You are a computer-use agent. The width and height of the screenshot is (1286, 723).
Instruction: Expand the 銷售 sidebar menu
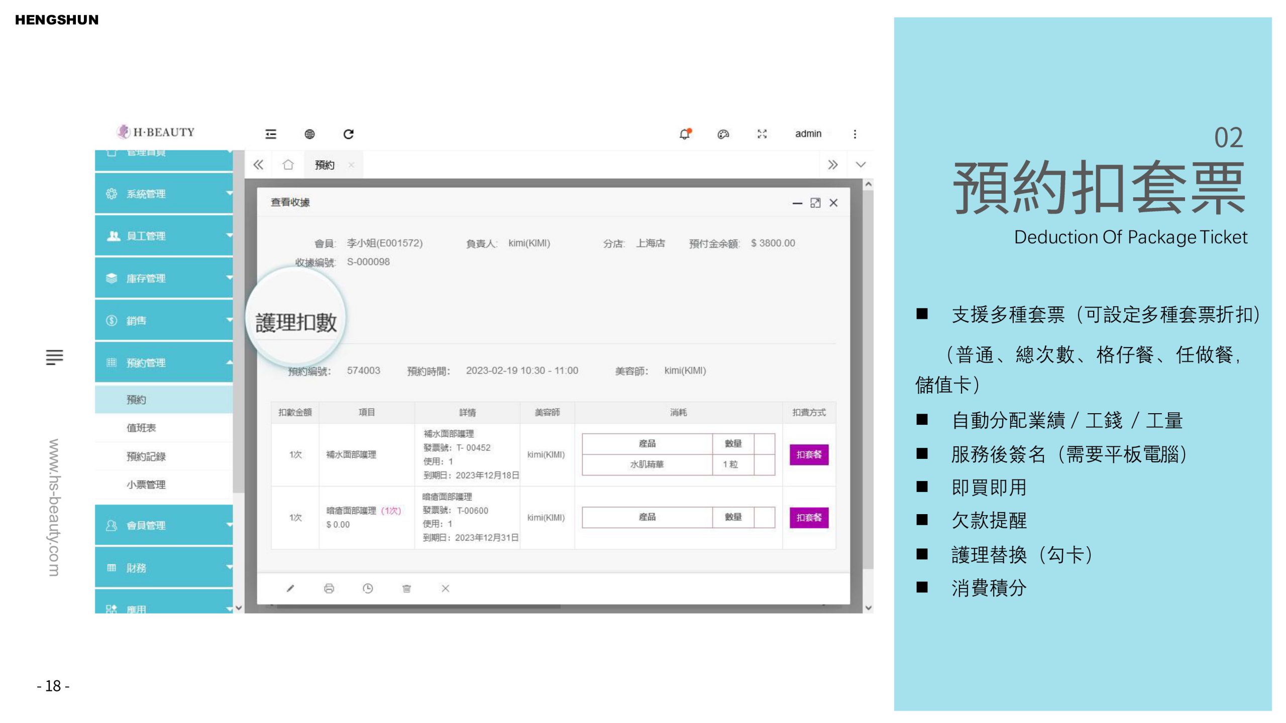(x=164, y=320)
